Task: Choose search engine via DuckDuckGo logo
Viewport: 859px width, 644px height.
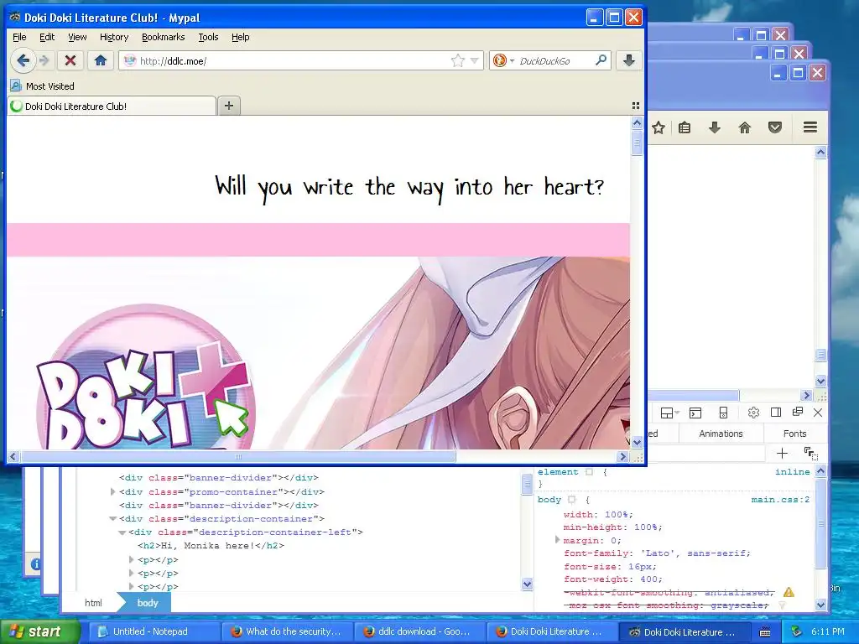Action: click(x=500, y=60)
